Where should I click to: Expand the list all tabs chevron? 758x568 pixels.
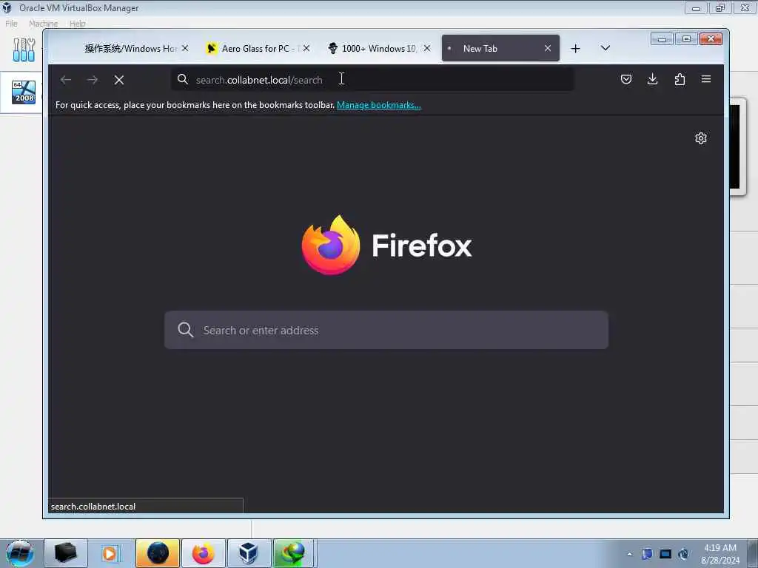coord(606,48)
